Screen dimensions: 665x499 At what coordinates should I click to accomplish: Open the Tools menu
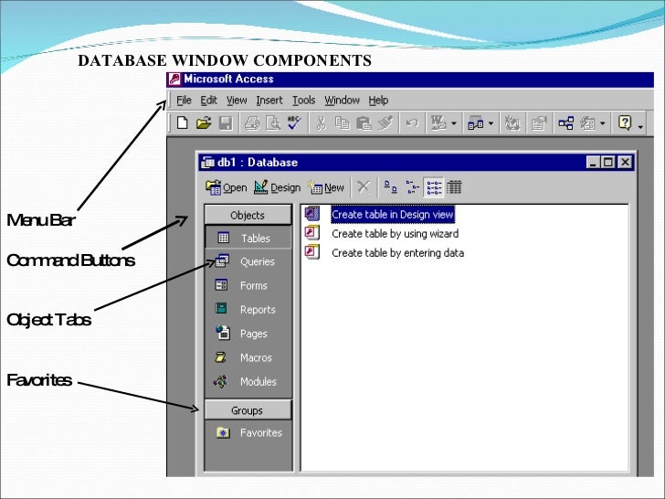[x=303, y=101]
